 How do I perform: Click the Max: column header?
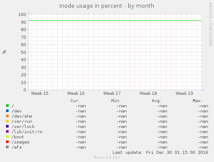(197, 101)
